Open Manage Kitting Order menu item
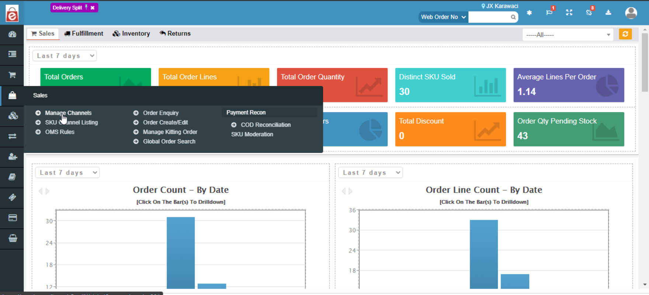The width and height of the screenshot is (649, 295). coord(170,132)
